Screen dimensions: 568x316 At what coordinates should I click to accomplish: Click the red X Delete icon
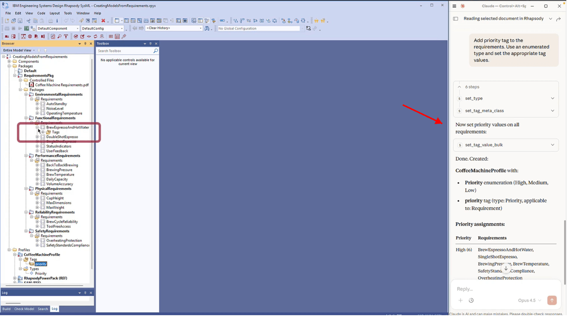103,21
